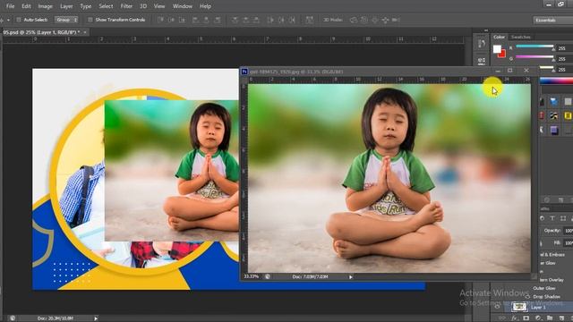Click the 33.33% zoom field in jpg window
This screenshot has width=573, height=322.
pyautogui.click(x=251, y=276)
